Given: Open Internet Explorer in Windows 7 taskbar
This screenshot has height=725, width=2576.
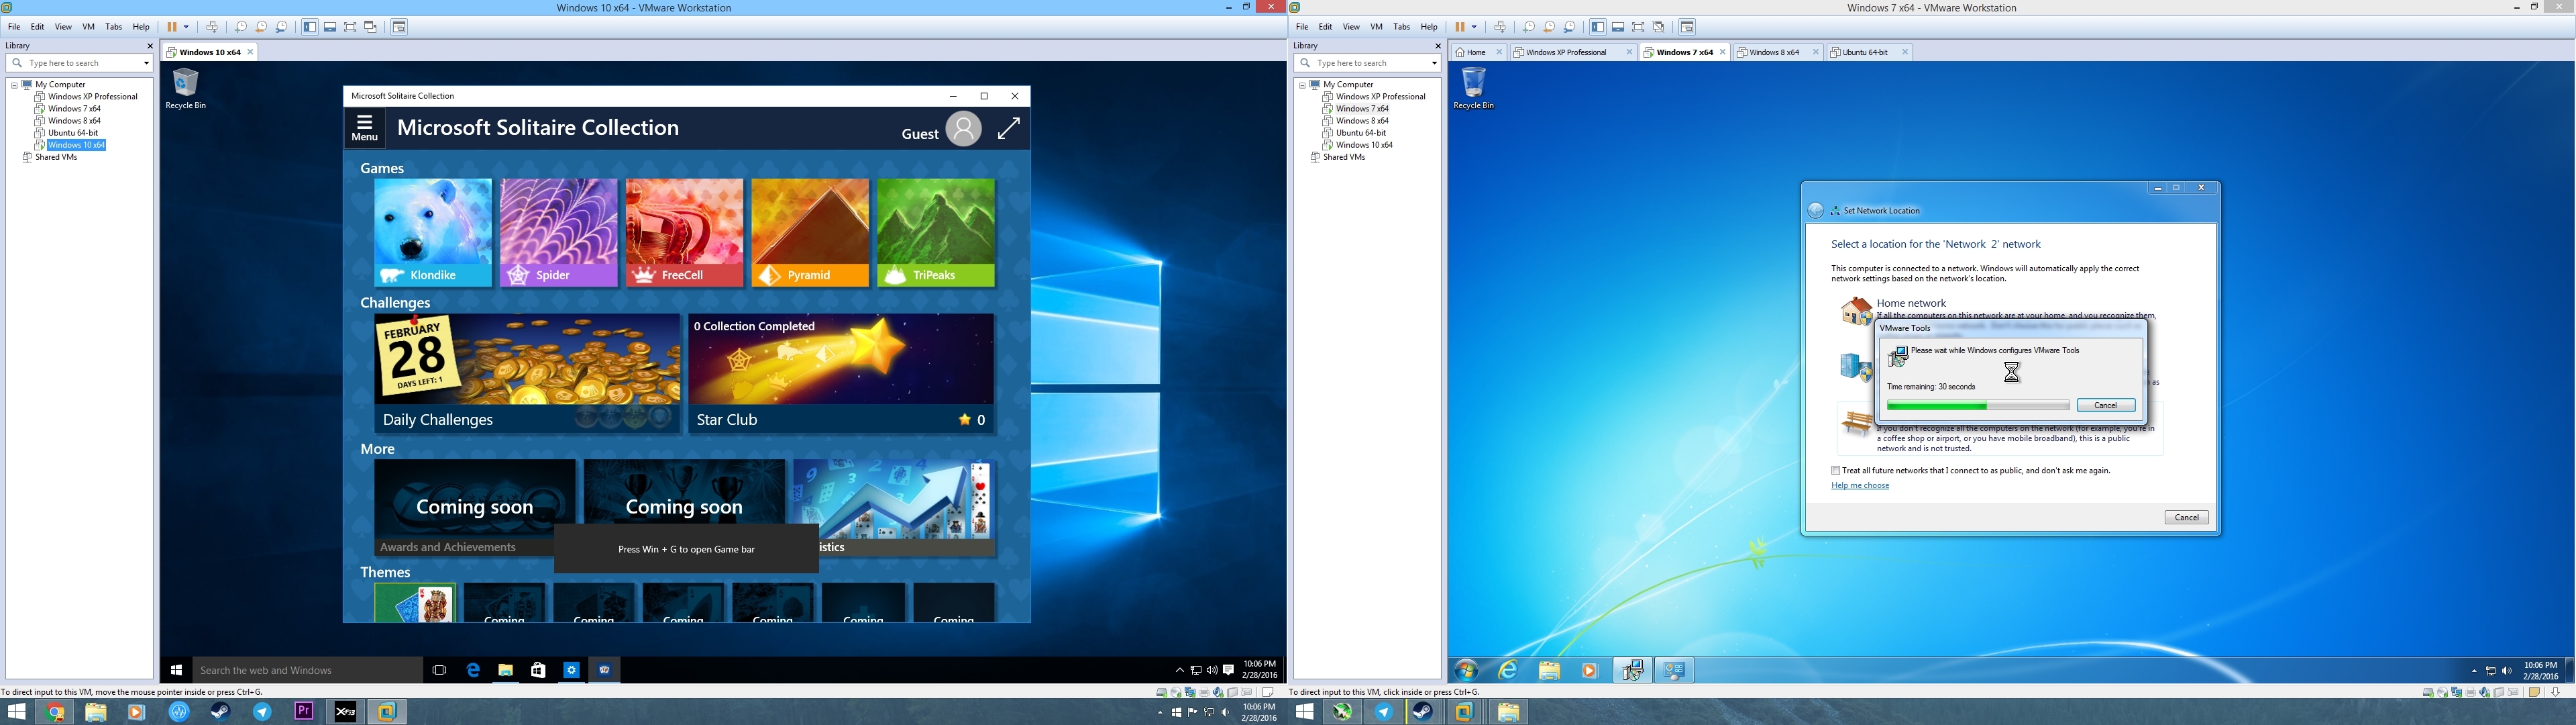Looking at the screenshot, I should tap(1508, 671).
